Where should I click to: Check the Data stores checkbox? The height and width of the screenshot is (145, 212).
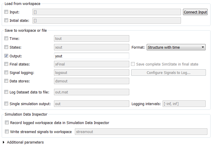[x=6, y=81]
